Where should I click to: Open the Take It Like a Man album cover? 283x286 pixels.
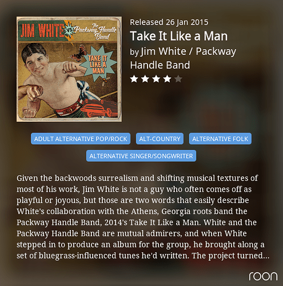click(69, 69)
